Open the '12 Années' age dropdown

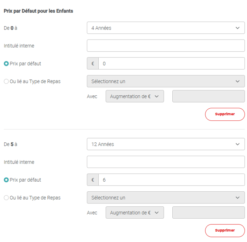(x=166, y=144)
